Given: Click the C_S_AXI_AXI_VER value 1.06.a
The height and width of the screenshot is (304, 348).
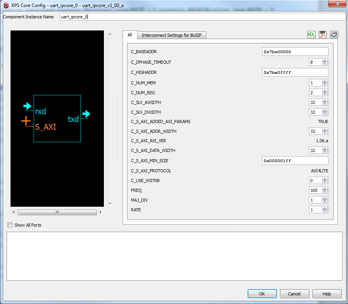Looking at the screenshot, I should (322, 141).
